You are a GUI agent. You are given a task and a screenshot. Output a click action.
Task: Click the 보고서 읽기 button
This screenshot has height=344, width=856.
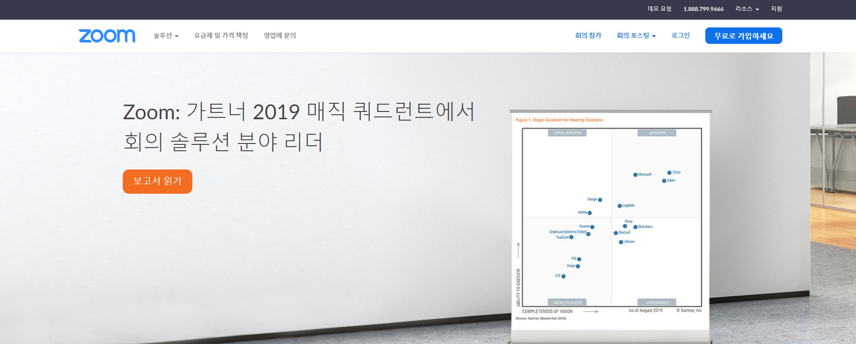point(158,181)
